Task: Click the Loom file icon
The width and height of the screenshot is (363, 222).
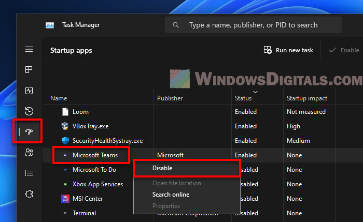Action: point(65,112)
